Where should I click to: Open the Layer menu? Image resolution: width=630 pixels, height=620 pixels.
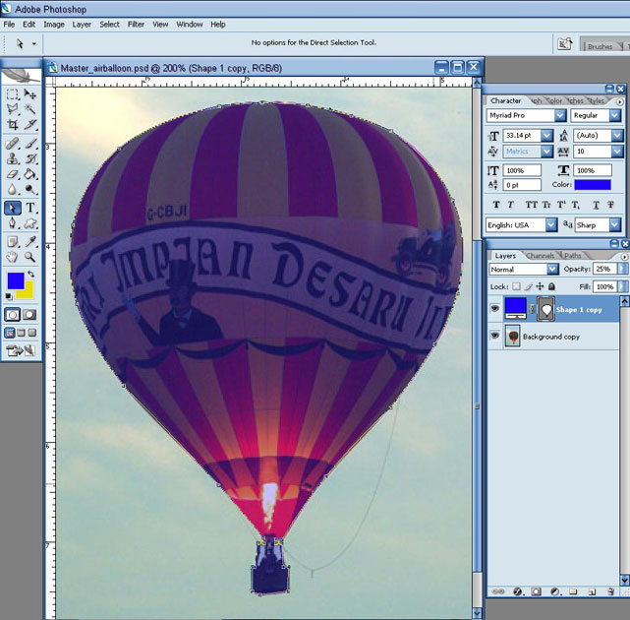82,25
